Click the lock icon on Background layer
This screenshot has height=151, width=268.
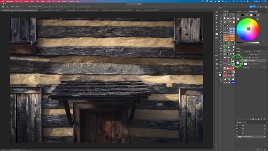tap(264, 67)
